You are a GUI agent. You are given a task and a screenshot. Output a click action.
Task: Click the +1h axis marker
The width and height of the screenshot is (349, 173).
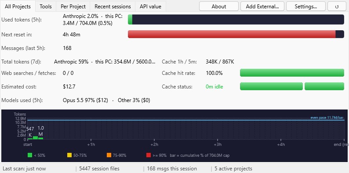91,145
